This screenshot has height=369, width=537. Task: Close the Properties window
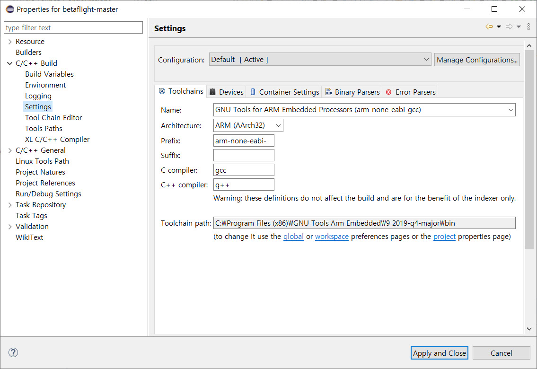[522, 9]
